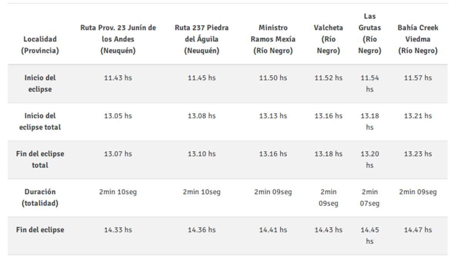462x260 pixels.
Task: Click the 14.41 hs cell for Ramos Mexía
Action: [273, 230]
